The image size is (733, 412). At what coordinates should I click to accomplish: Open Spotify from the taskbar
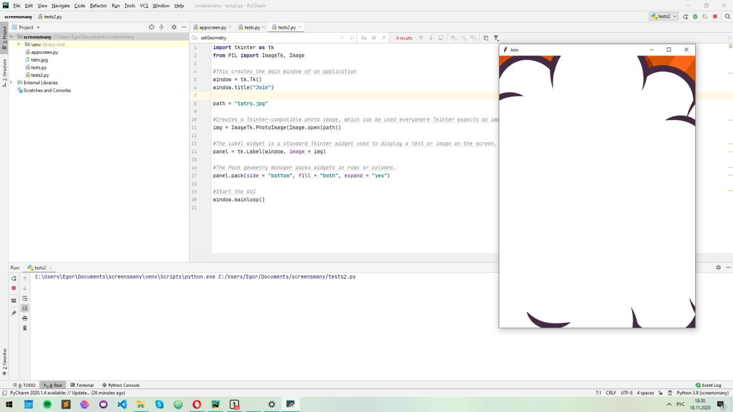(47, 405)
